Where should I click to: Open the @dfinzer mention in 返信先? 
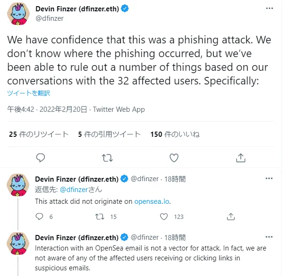point(74,190)
